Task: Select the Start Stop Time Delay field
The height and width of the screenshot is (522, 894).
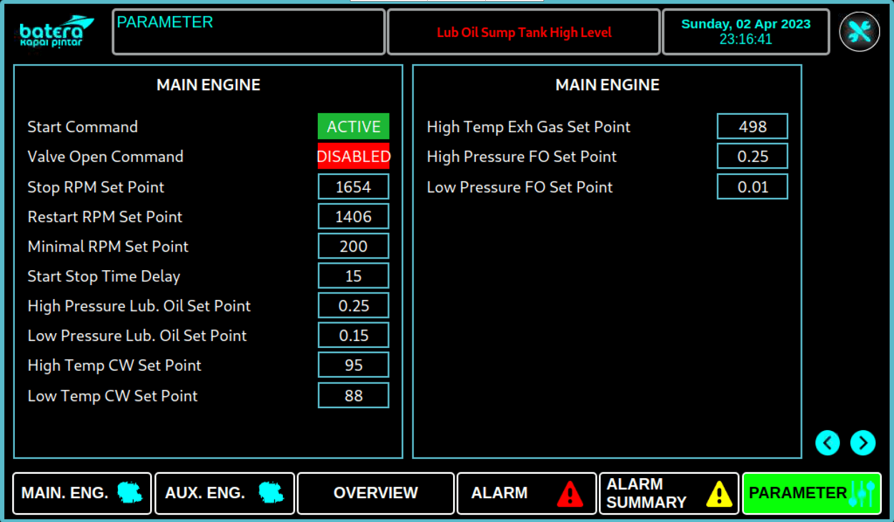Action: click(x=353, y=276)
